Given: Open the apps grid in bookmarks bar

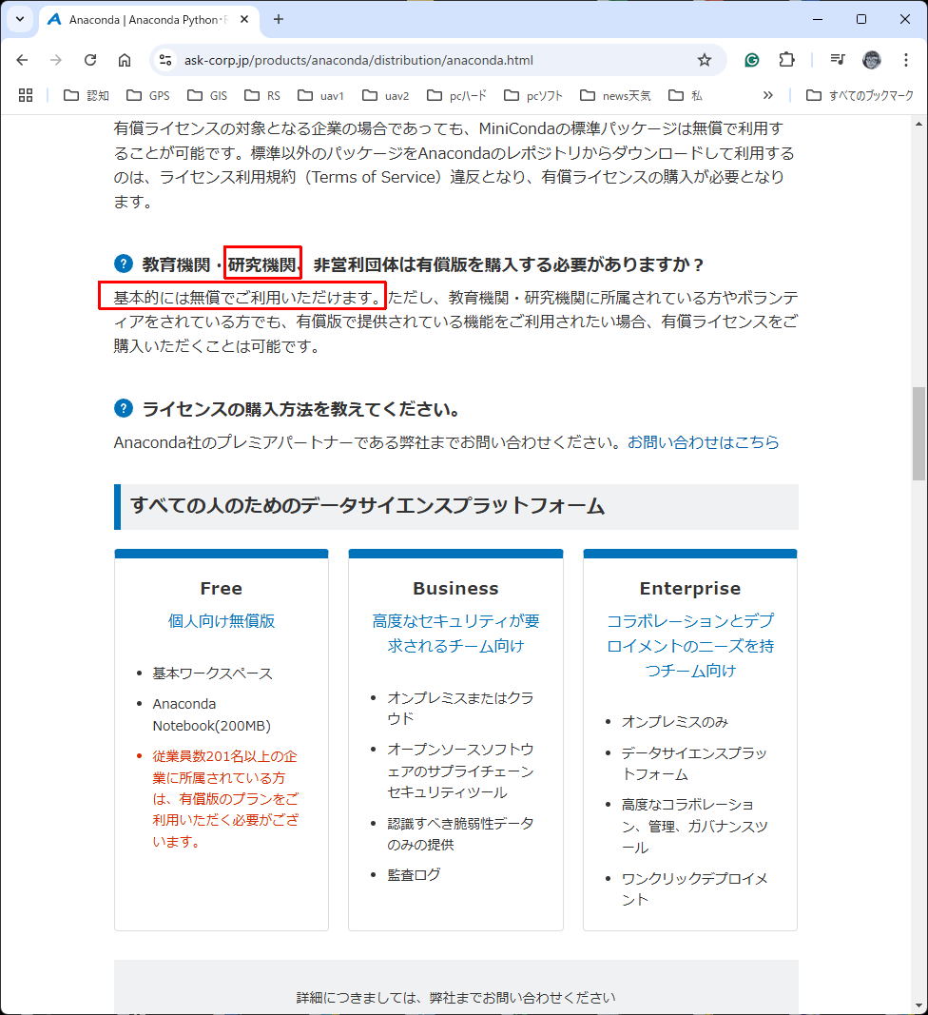Looking at the screenshot, I should pos(26,96).
